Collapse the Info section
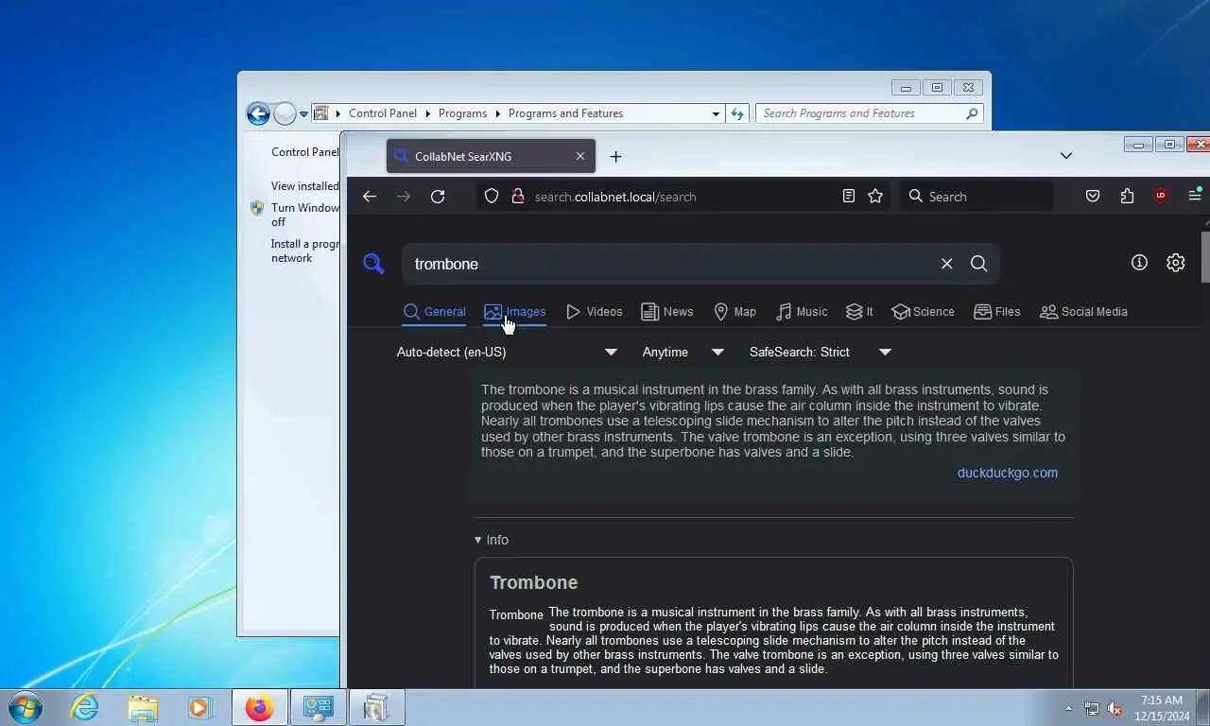The height and width of the screenshot is (726, 1210). pyautogui.click(x=492, y=540)
